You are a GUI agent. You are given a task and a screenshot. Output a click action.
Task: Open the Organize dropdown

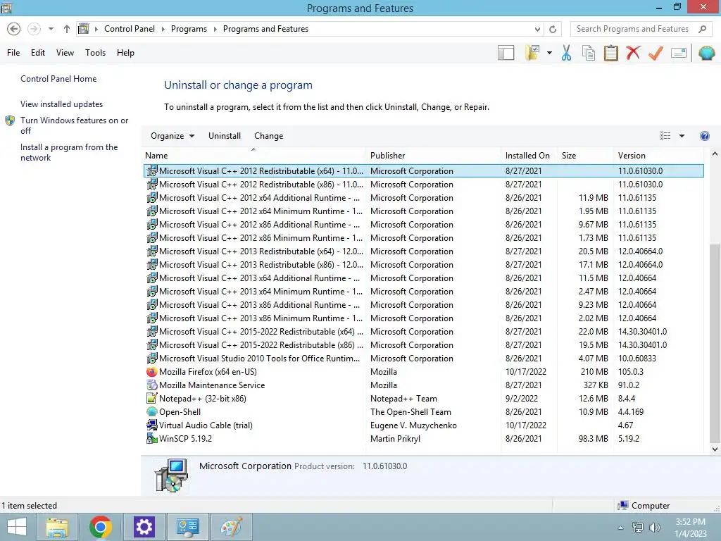pos(173,136)
